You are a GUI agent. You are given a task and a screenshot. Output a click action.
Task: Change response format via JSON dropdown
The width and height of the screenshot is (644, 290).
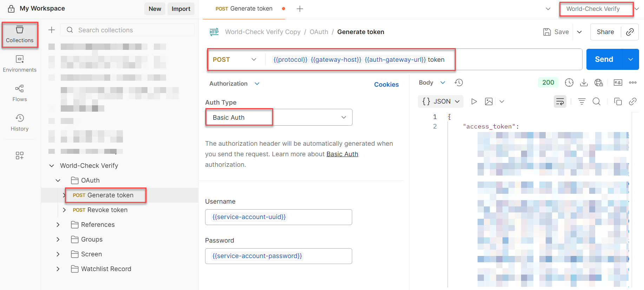click(x=440, y=101)
